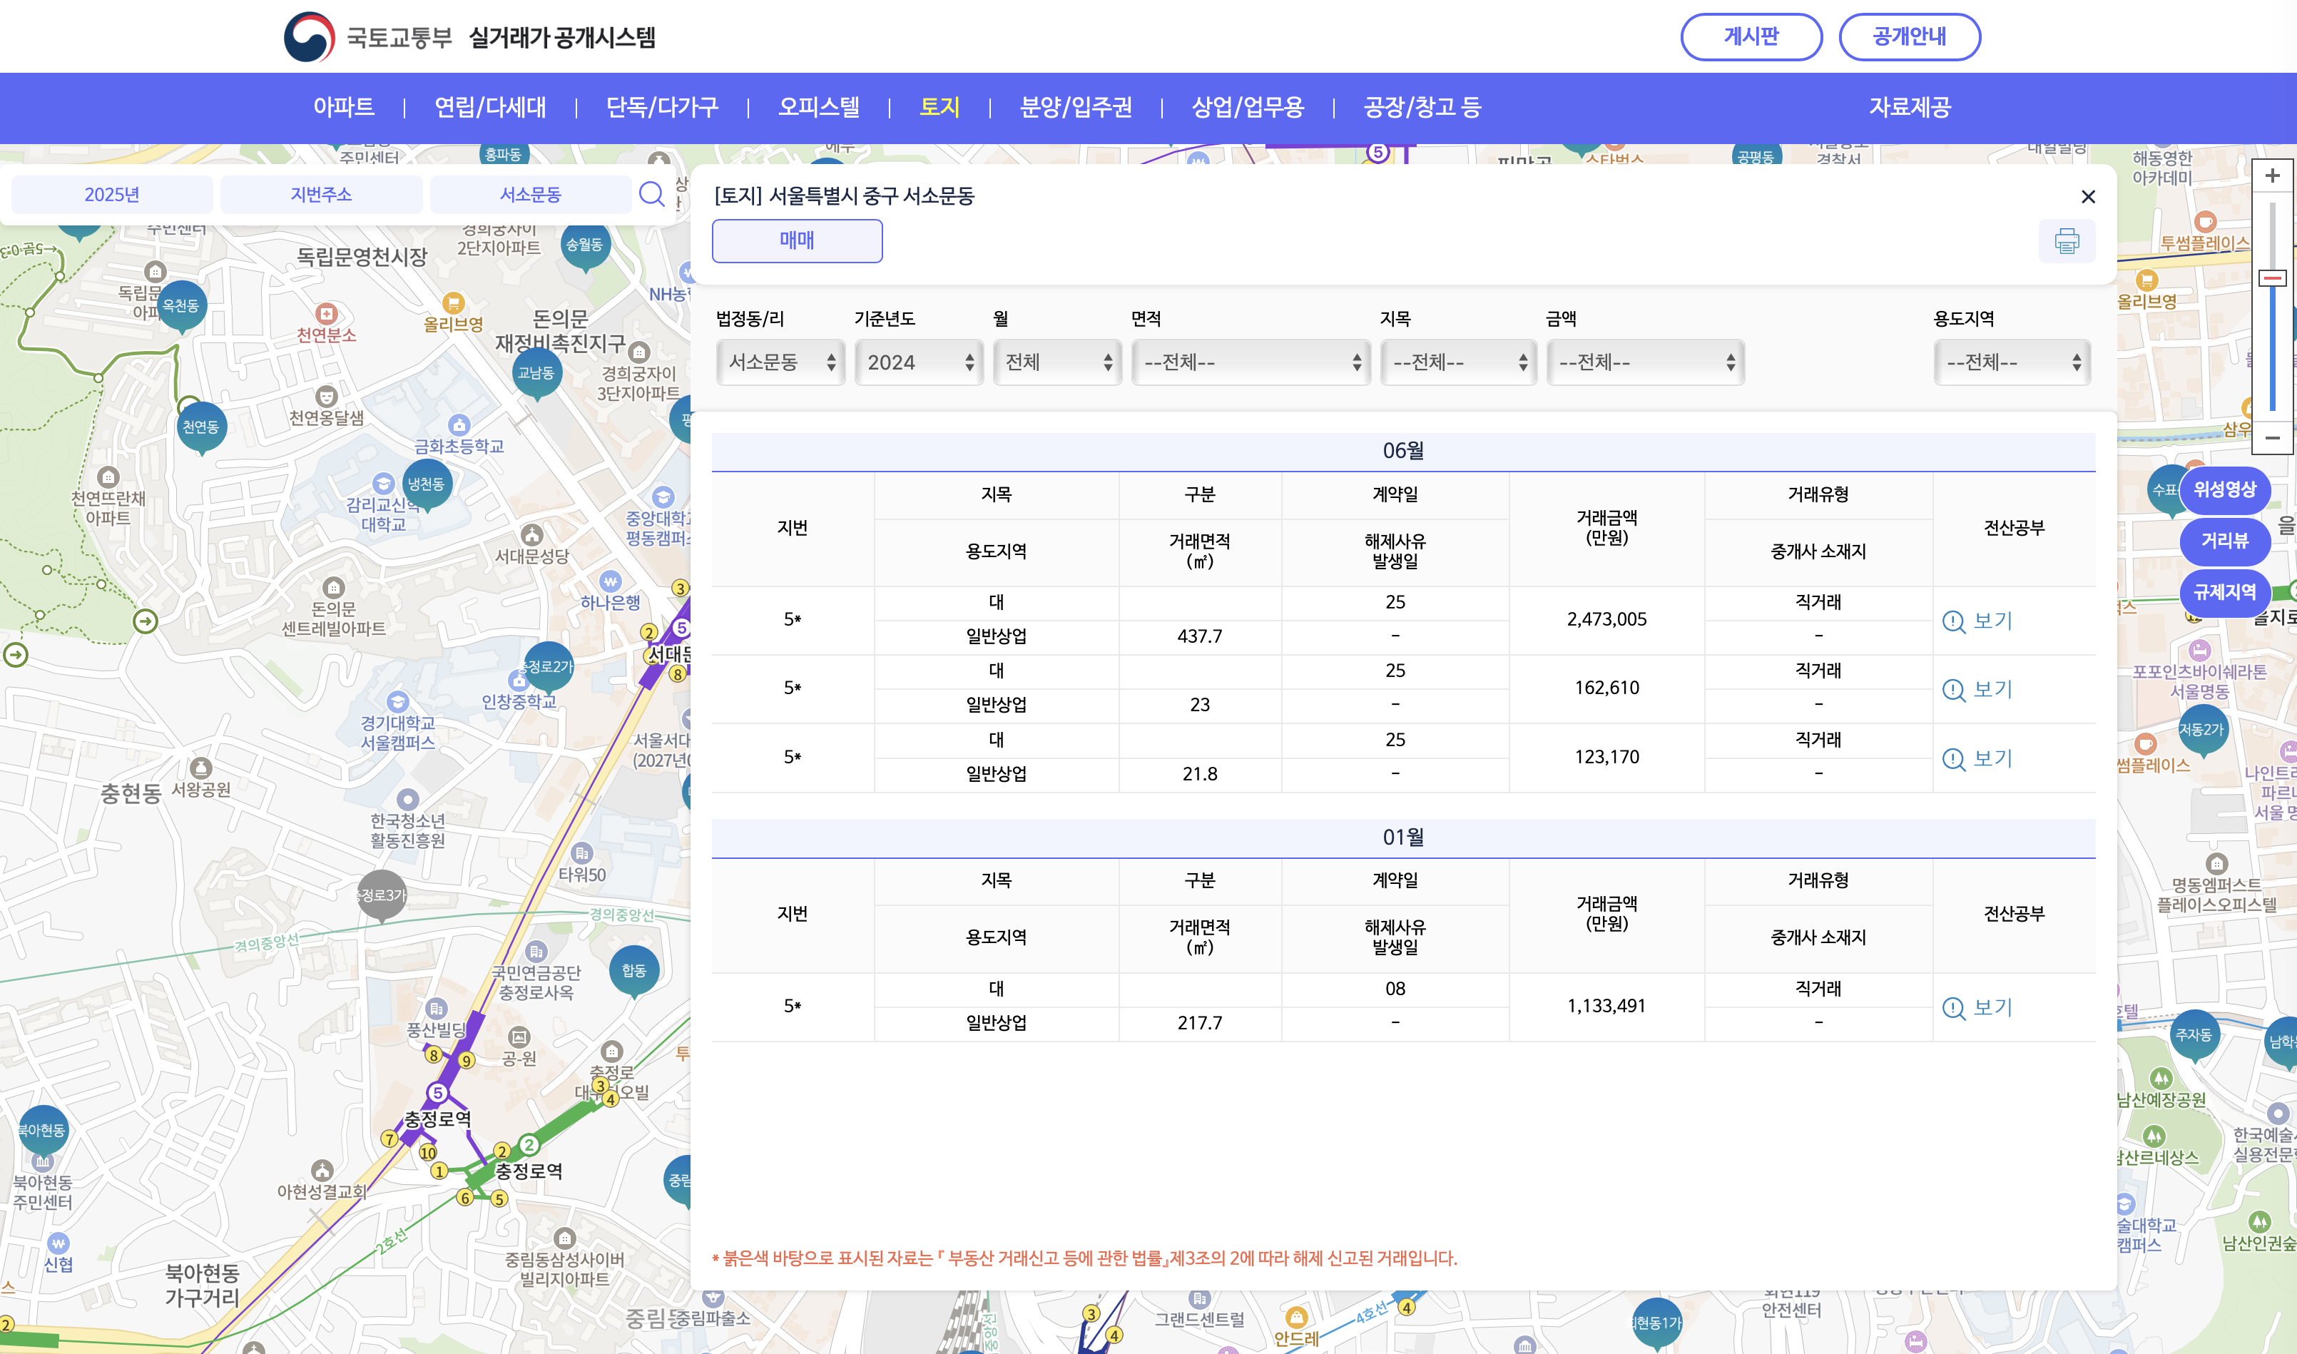Click the 2025년 year field in search bar
The height and width of the screenshot is (1354, 2297).
[112, 194]
